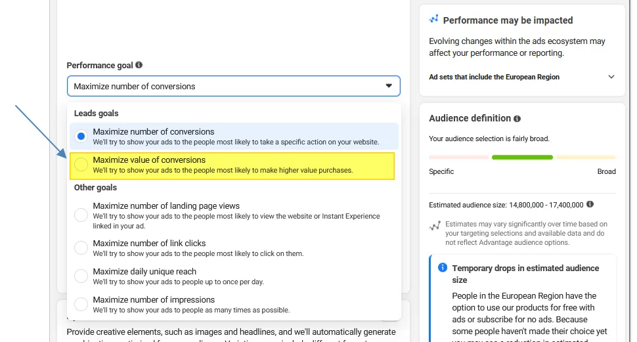
Task: Pick Maximize daily unique reach radio
Action: click(81, 276)
